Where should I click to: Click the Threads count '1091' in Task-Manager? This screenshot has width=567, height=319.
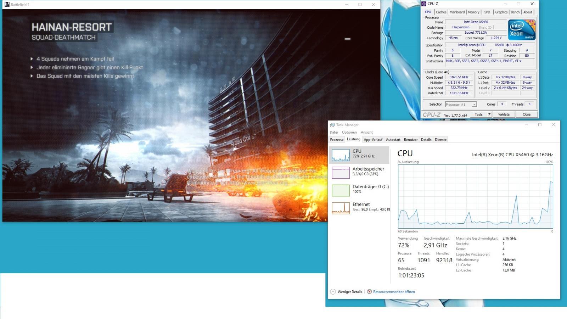(423, 260)
